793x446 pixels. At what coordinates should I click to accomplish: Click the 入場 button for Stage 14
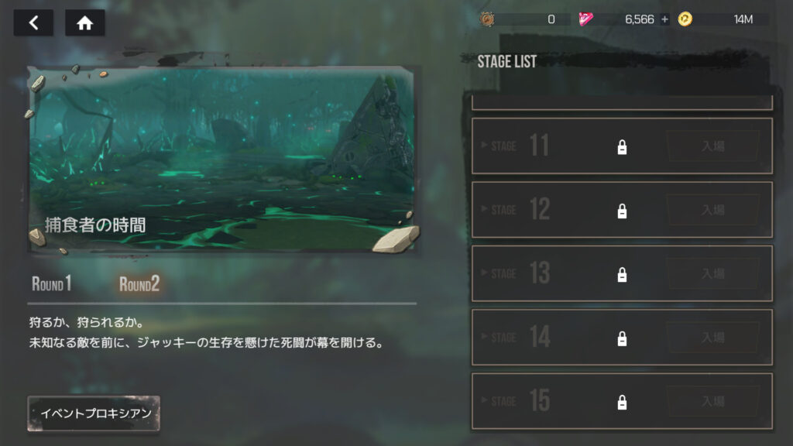point(713,338)
